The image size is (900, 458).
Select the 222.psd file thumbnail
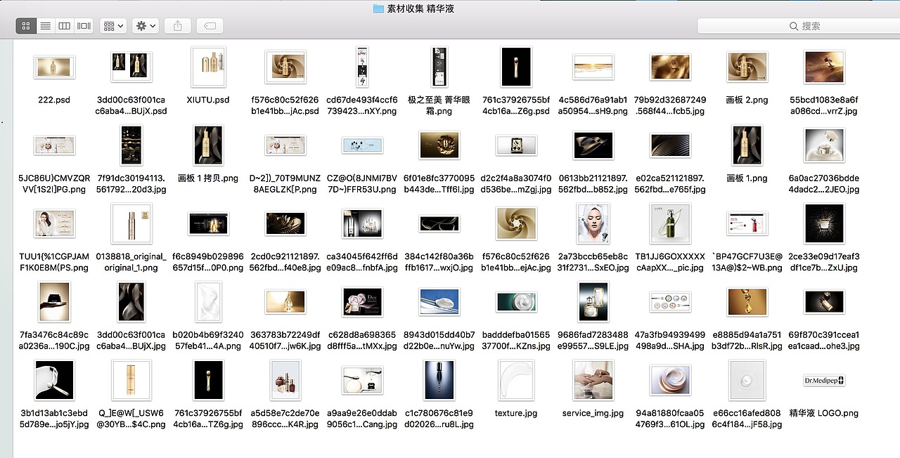pyautogui.click(x=54, y=67)
